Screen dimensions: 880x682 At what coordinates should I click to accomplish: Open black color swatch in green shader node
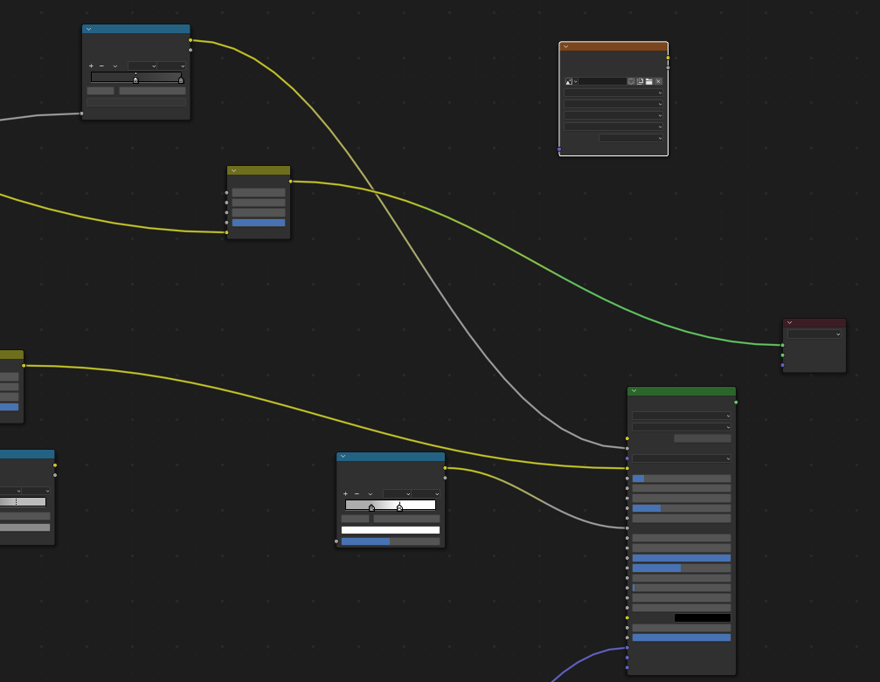point(703,618)
